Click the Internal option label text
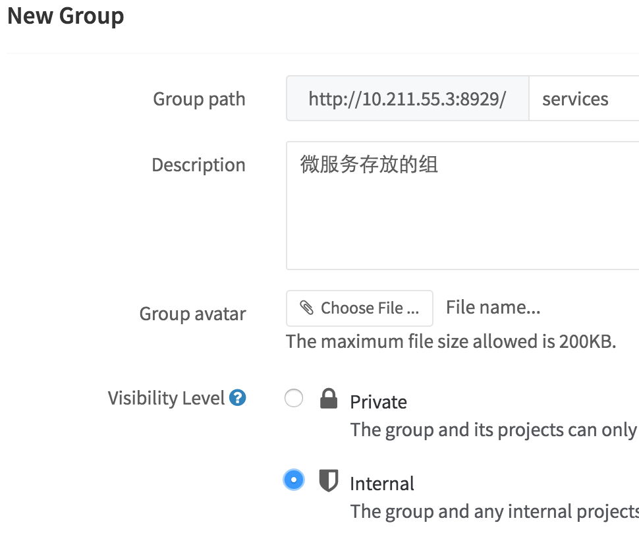Screen dimensions: 639x535 click(x=382, y=484)
